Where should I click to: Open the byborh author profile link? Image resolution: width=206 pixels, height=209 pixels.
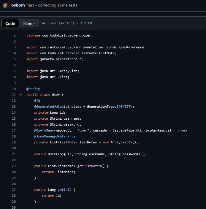point(18,5)
